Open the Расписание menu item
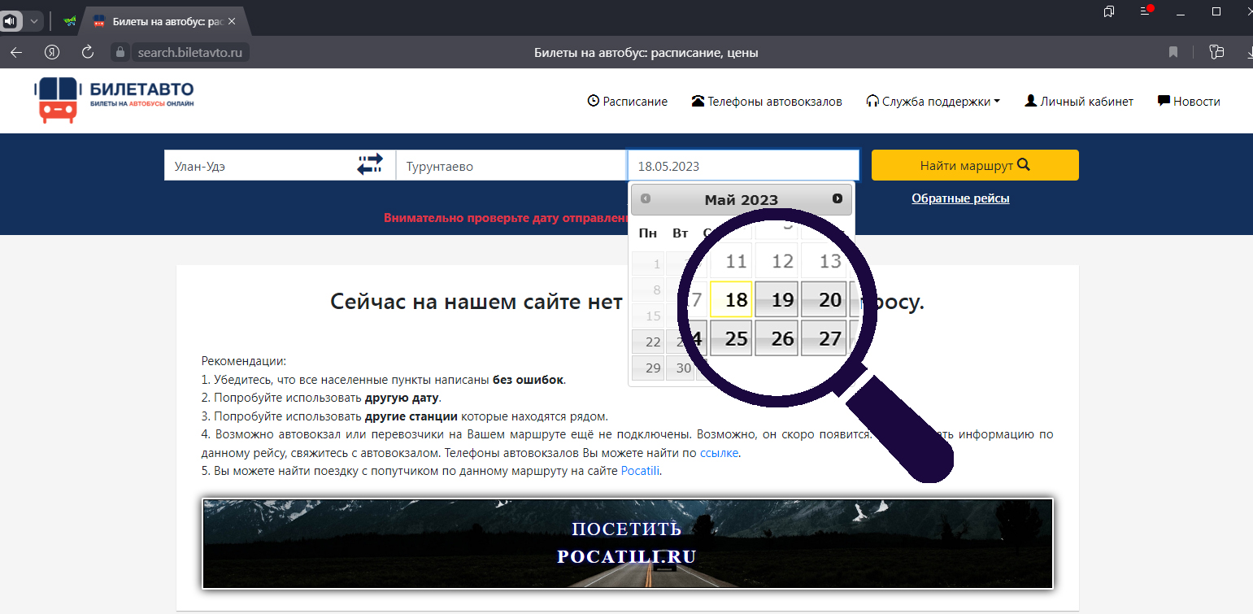 tap(627, 102)
